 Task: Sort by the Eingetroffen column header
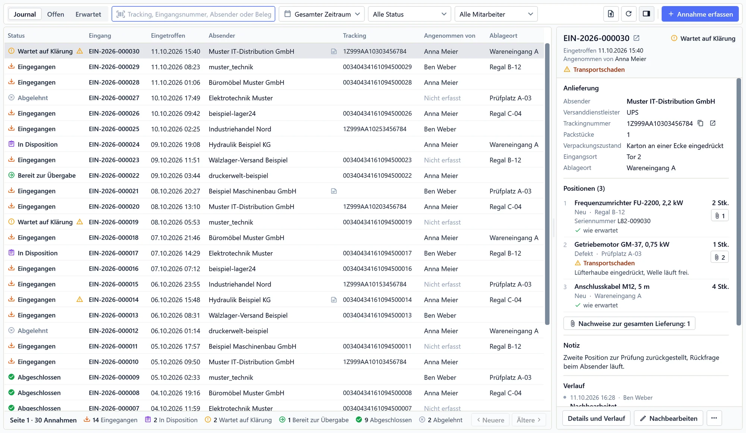(168, 36)
